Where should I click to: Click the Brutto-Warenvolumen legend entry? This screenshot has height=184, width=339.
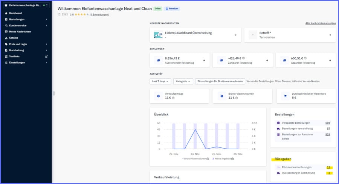(x=194, y=159)
